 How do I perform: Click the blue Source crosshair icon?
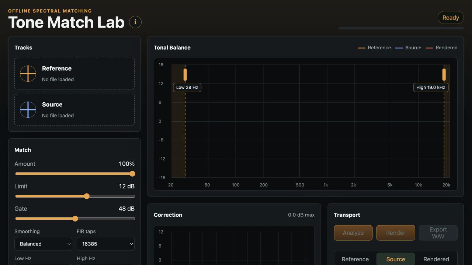(28, 110)
